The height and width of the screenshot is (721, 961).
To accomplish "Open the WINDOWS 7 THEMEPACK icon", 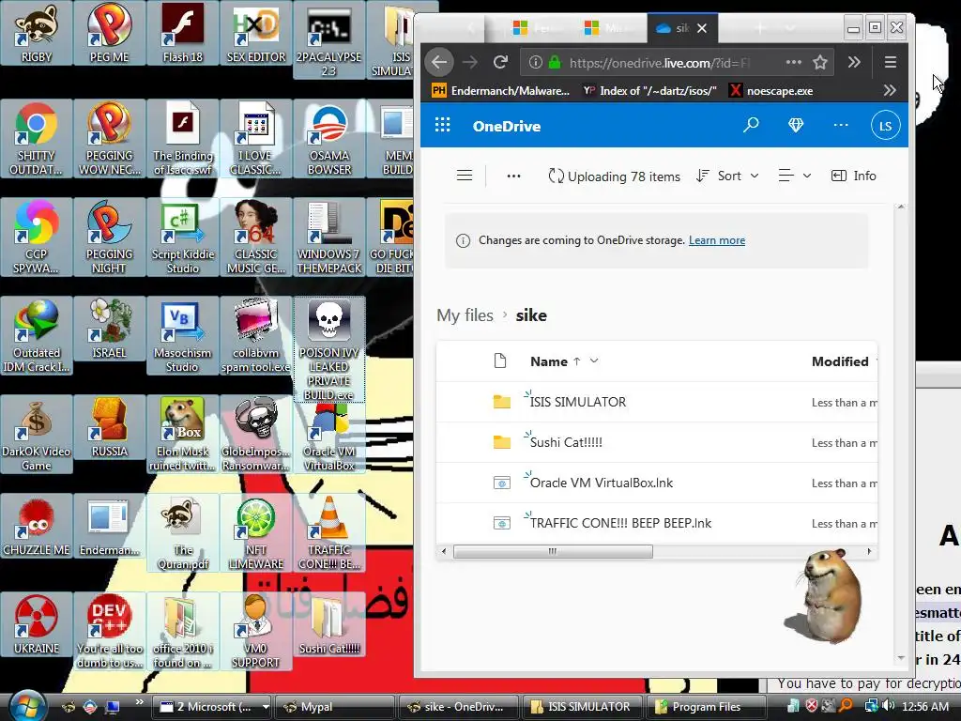I will (329, 238).
